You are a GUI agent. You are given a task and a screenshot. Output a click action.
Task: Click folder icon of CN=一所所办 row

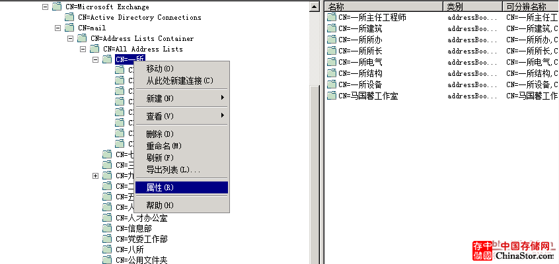pyautogui.click(x=332, y=40)
